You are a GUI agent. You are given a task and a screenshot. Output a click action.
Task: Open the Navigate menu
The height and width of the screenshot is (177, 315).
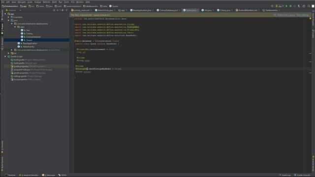(x=22, y=2)
